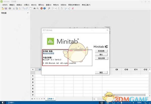The width and height of the screenshot is (151, 104).
Task: Click the middle button below 系统信息
Action: click(x=101, y=55)
